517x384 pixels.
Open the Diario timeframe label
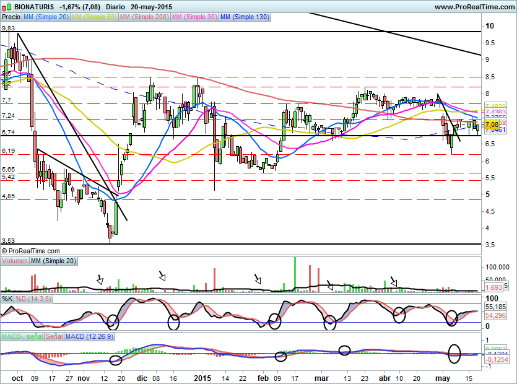tap(115, 7)
